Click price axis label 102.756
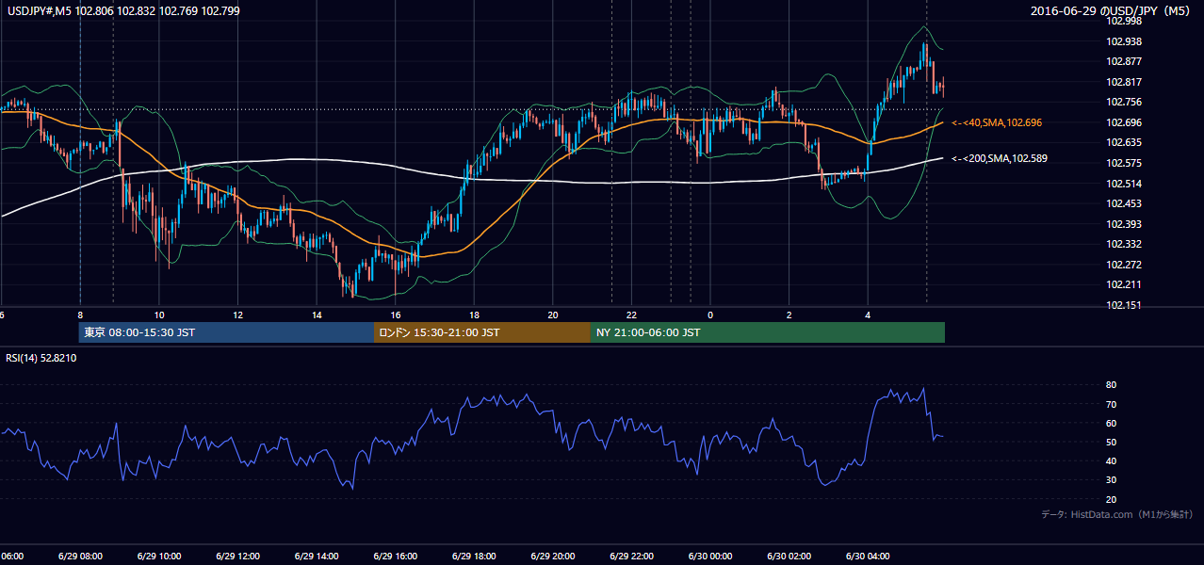The image size is (1204, 565). (x=1123, y=102)
